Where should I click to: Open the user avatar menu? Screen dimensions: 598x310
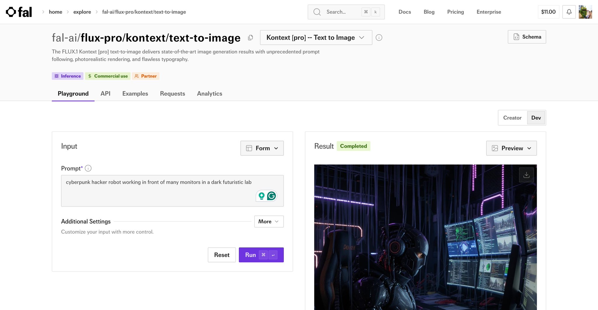coord(585,12)
